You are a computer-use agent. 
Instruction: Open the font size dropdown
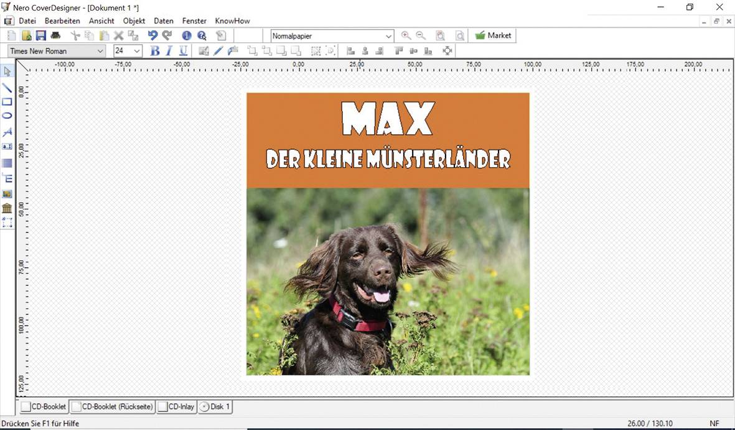[136, 50]
